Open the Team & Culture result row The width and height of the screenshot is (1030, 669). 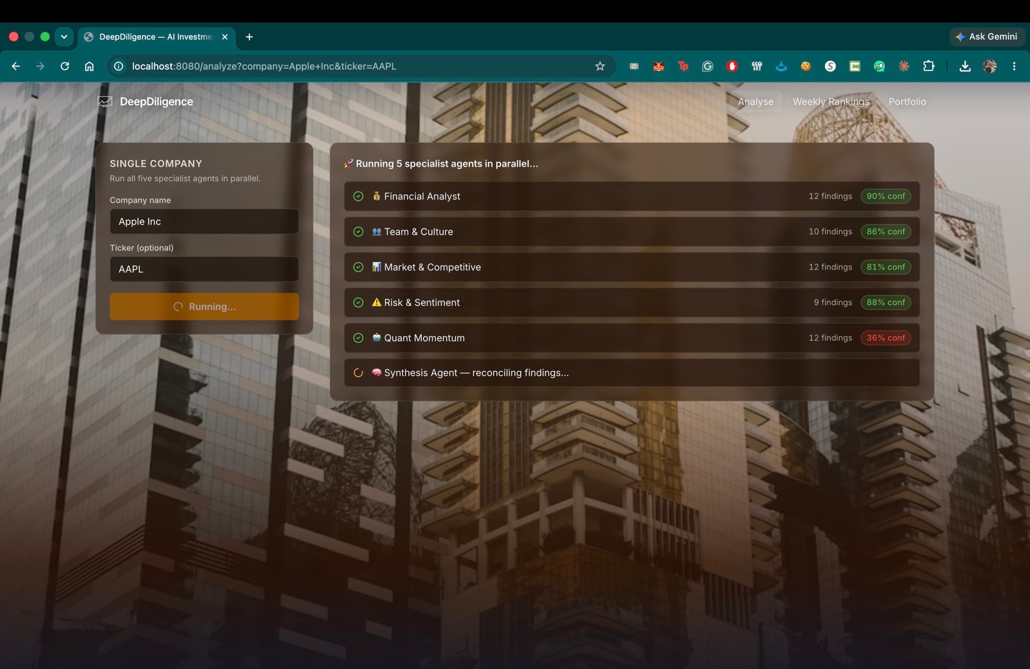[x=632, y=232]
